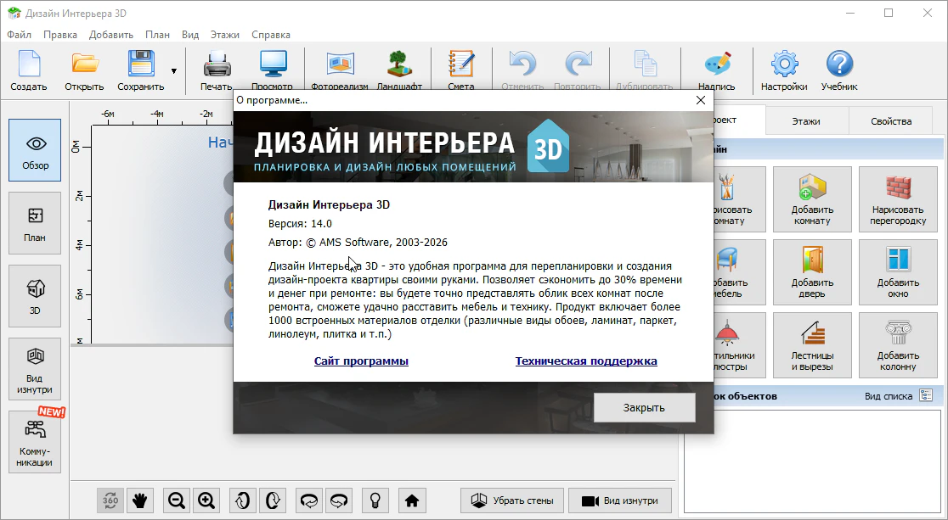Image resolution: width=948 pixels, height=520 pixels.
Task: Expand the dropdown arrow next to Сохранить
Action: click(x=174, y=71)
